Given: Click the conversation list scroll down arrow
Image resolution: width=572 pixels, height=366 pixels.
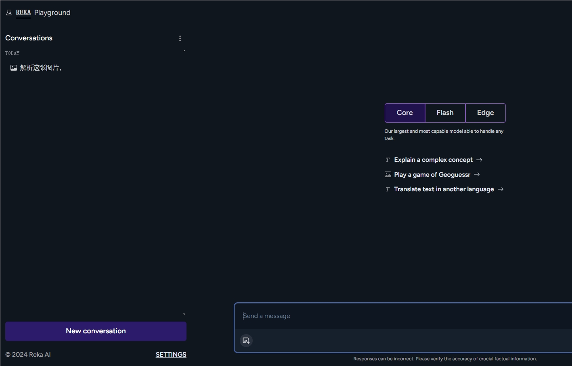Looking at the screenshot, I should (184, 314).
